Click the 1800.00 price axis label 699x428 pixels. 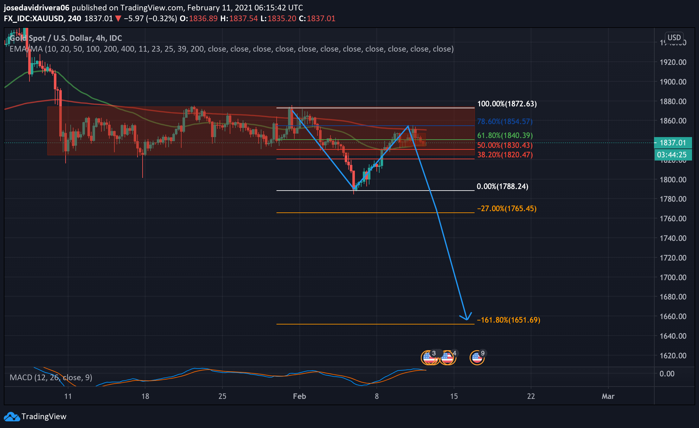(x=673, y=180)
